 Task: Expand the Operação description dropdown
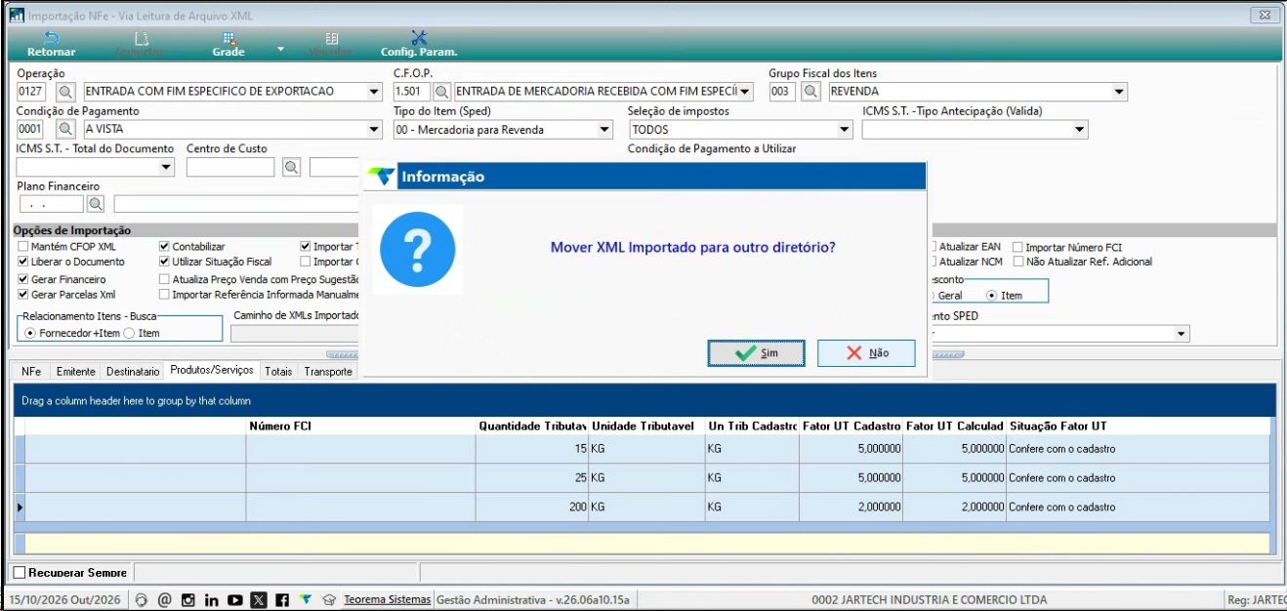pos(374,92)
